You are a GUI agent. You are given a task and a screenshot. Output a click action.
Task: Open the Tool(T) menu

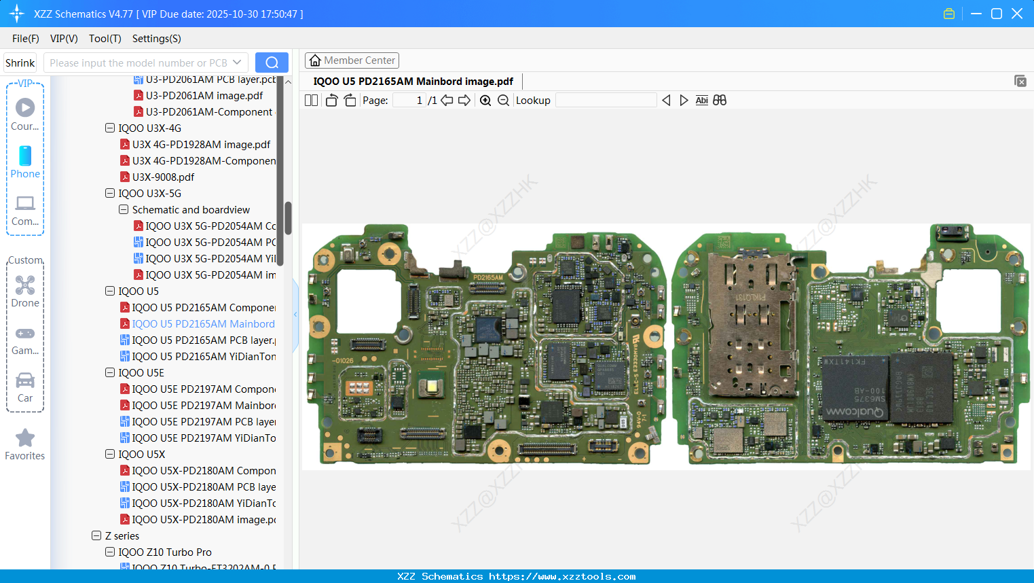point(105,39)
